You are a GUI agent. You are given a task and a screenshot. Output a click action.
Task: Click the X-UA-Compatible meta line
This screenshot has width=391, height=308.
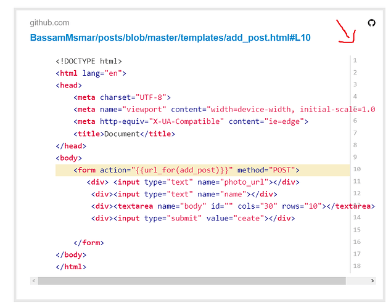click(x=191, y=121)
